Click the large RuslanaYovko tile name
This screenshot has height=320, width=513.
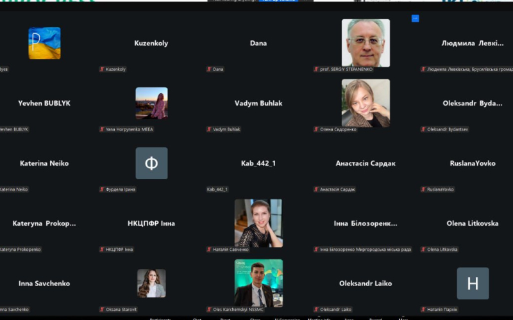[x=473, y=163]
